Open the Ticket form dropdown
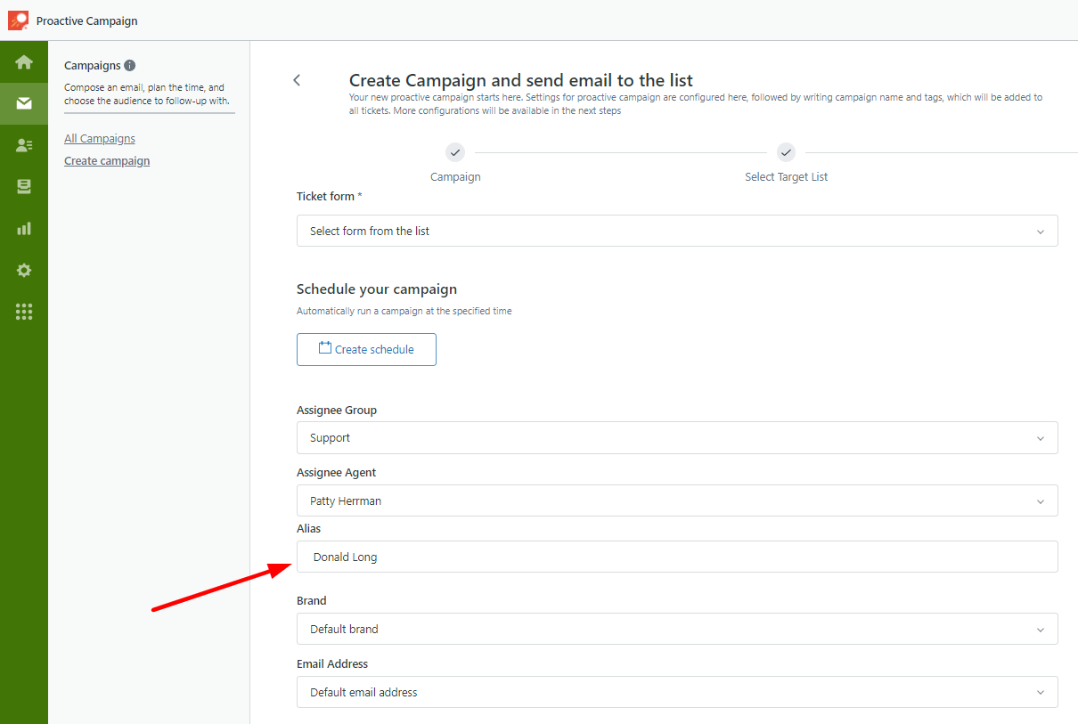Image resolution: width=1078 pixels, height=724 pixels. tap(677, 231)
